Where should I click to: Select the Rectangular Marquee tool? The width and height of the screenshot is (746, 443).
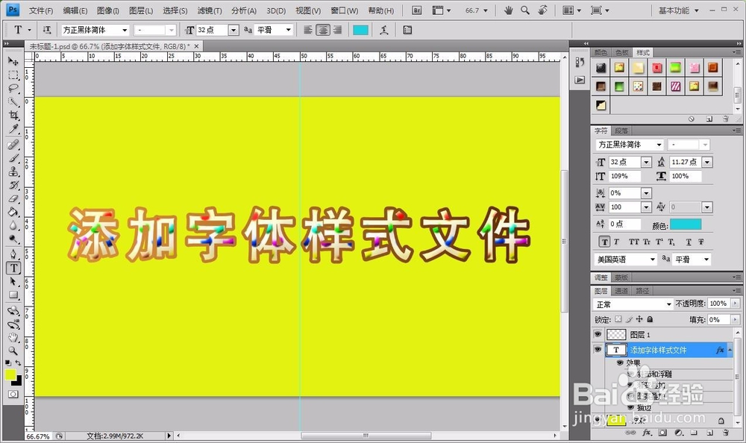tap(13, 75)
